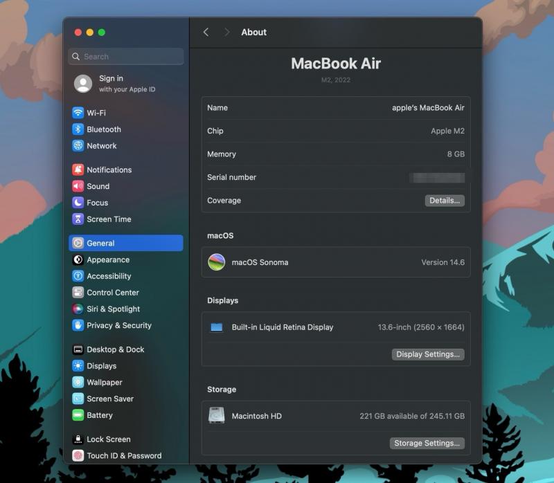This screenshot has height=483, width=554.
Task: Select the Siri & Spotlight icon
Action: pyautogui.click(x=78, y=309)
